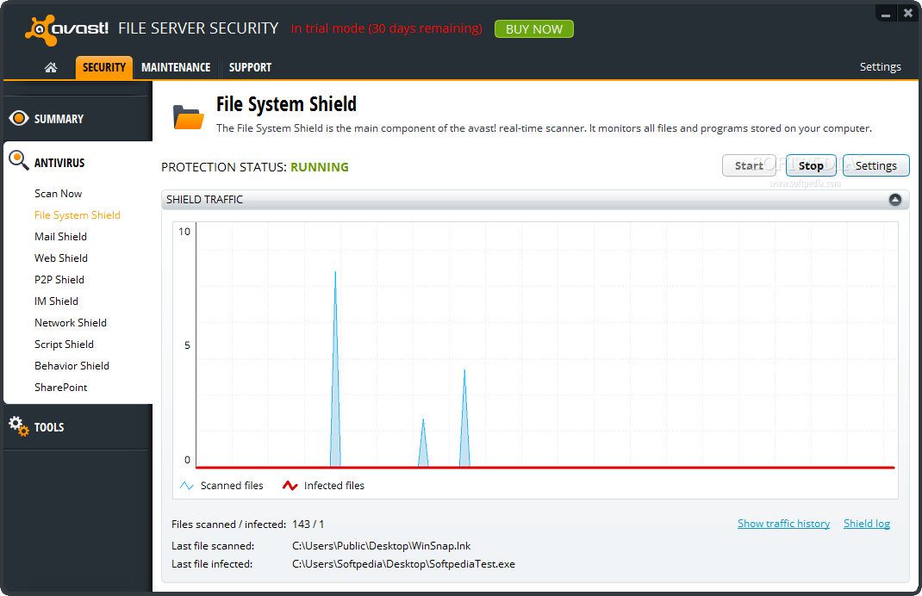Open IM Shield
Viewport: 922px width, 596px height.
(x=57, y=301)
